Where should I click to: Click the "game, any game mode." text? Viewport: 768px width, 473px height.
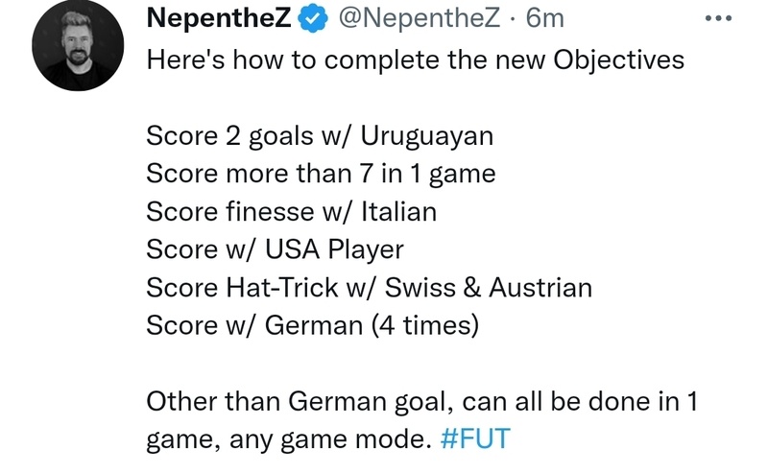[288, 439]
